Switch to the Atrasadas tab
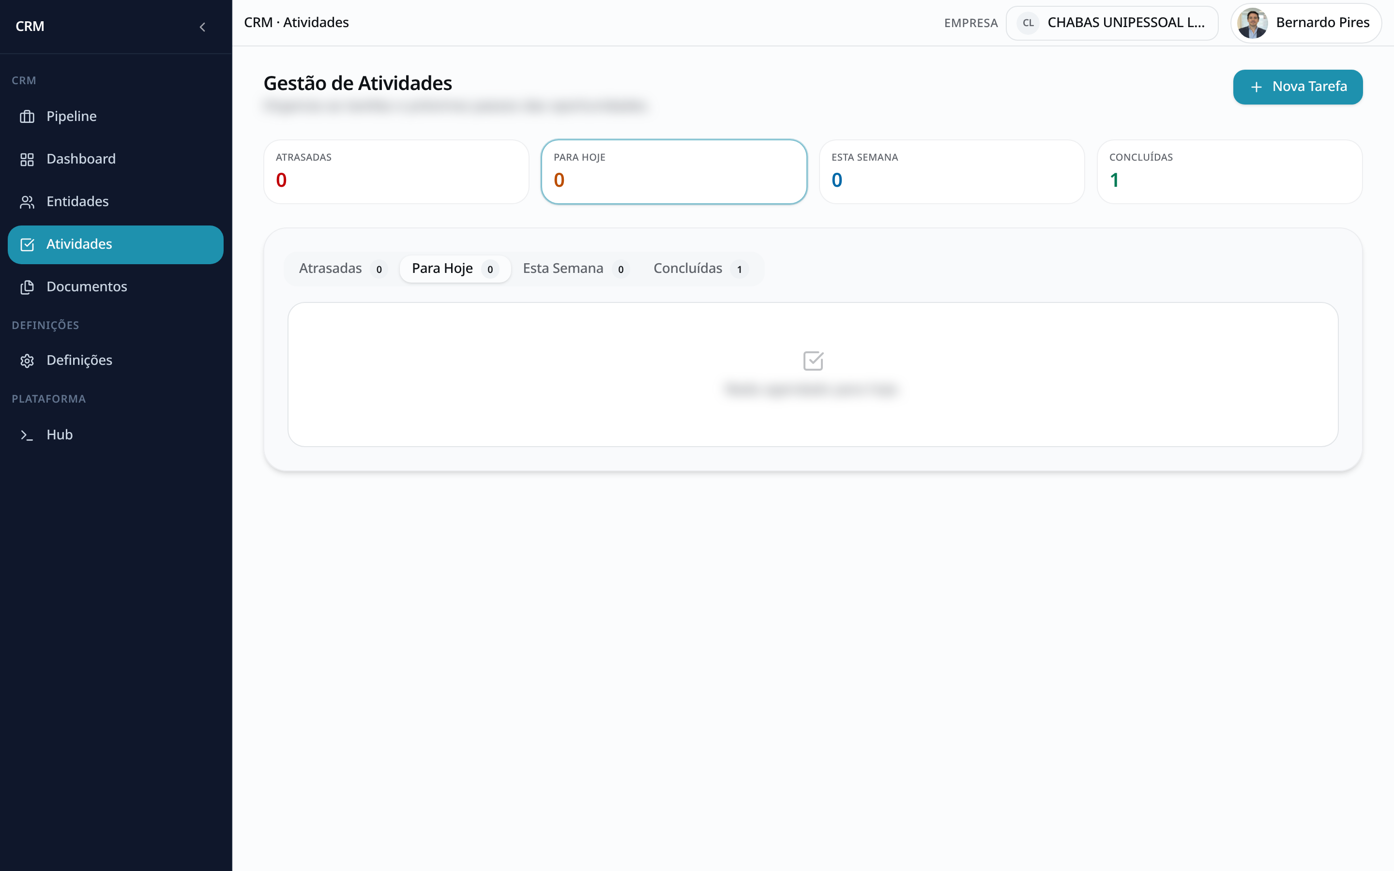 (342, 269)
